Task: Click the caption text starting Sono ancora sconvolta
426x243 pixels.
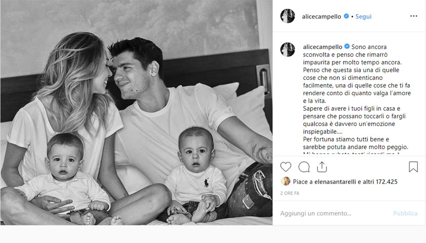Action: click(357, 100)
